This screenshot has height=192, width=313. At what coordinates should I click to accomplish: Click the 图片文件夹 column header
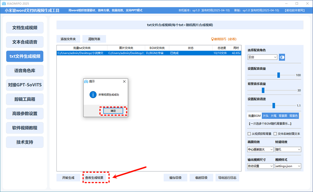tap(126, 48)
